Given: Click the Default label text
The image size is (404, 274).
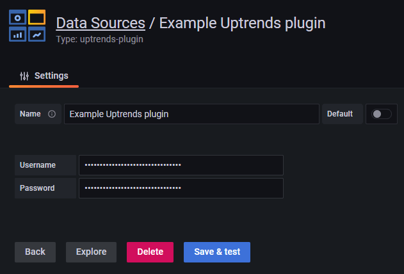Looking at the screenshot, I should pos(340,114).
